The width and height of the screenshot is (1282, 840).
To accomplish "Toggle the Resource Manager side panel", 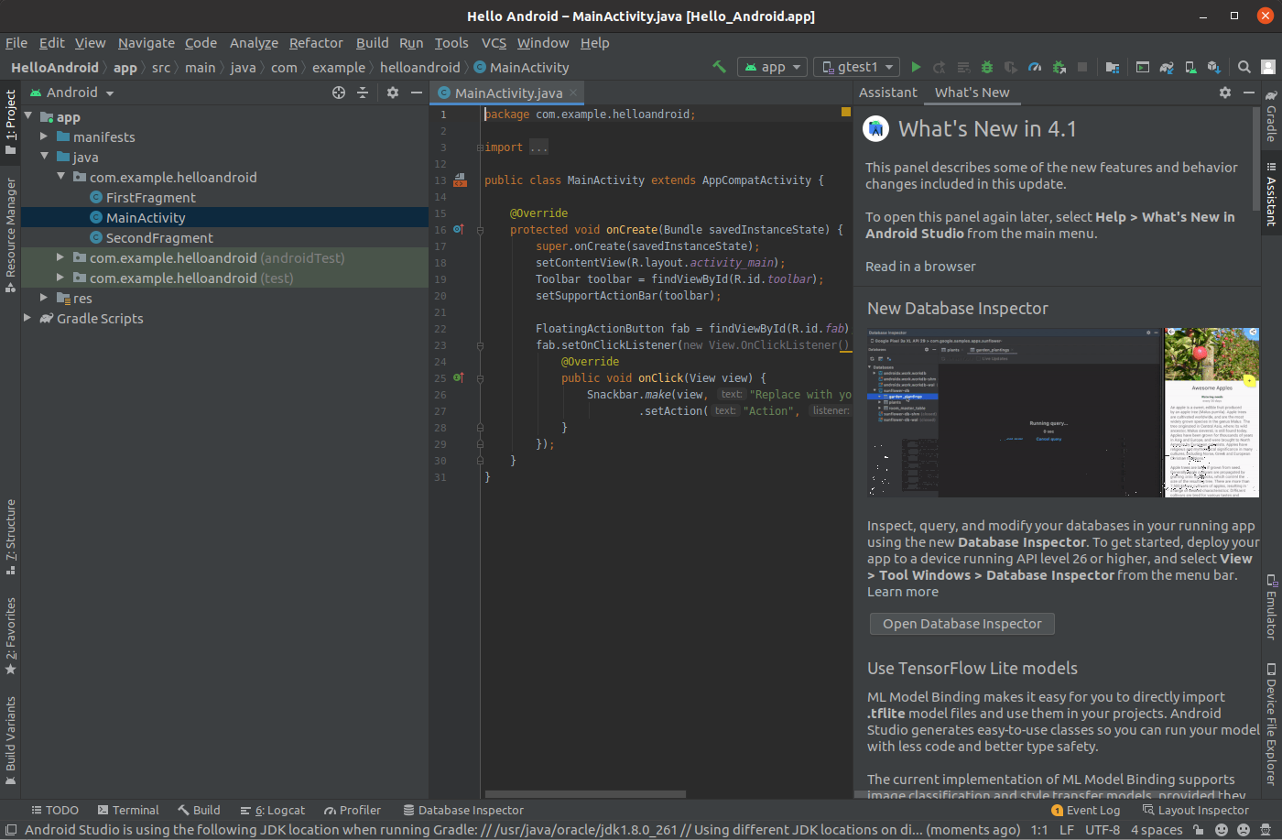I will click(10, 235).
